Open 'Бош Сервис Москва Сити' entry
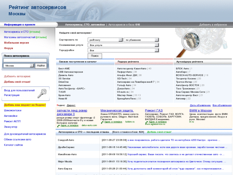 pos(190,92)
